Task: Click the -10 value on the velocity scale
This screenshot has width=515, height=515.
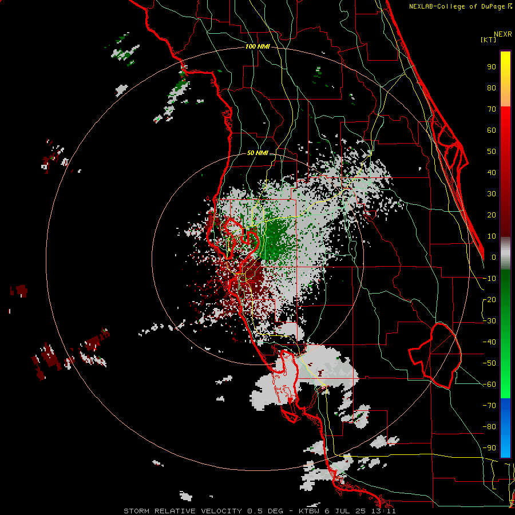Action: 489,279
